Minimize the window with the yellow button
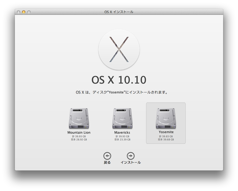The image size is (238, 191). pos(24,12)
